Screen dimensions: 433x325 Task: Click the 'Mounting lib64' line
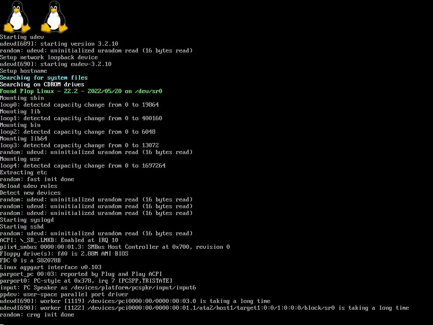pos(24,138)
